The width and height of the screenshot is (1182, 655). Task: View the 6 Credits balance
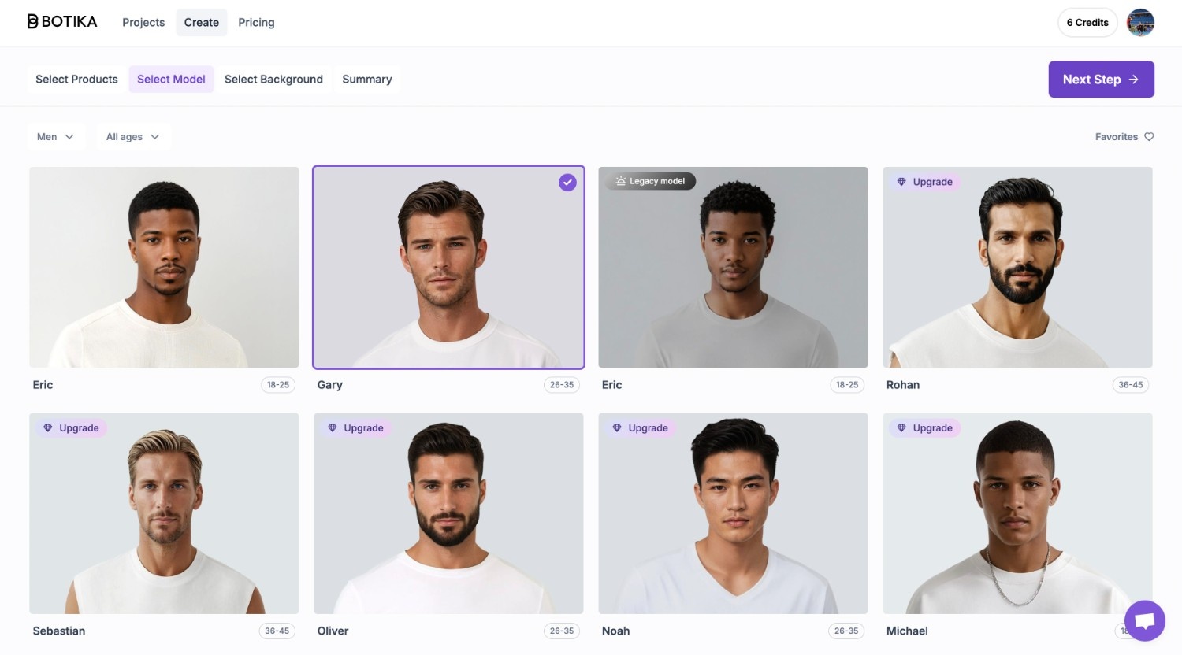[x=1087, y=23]
